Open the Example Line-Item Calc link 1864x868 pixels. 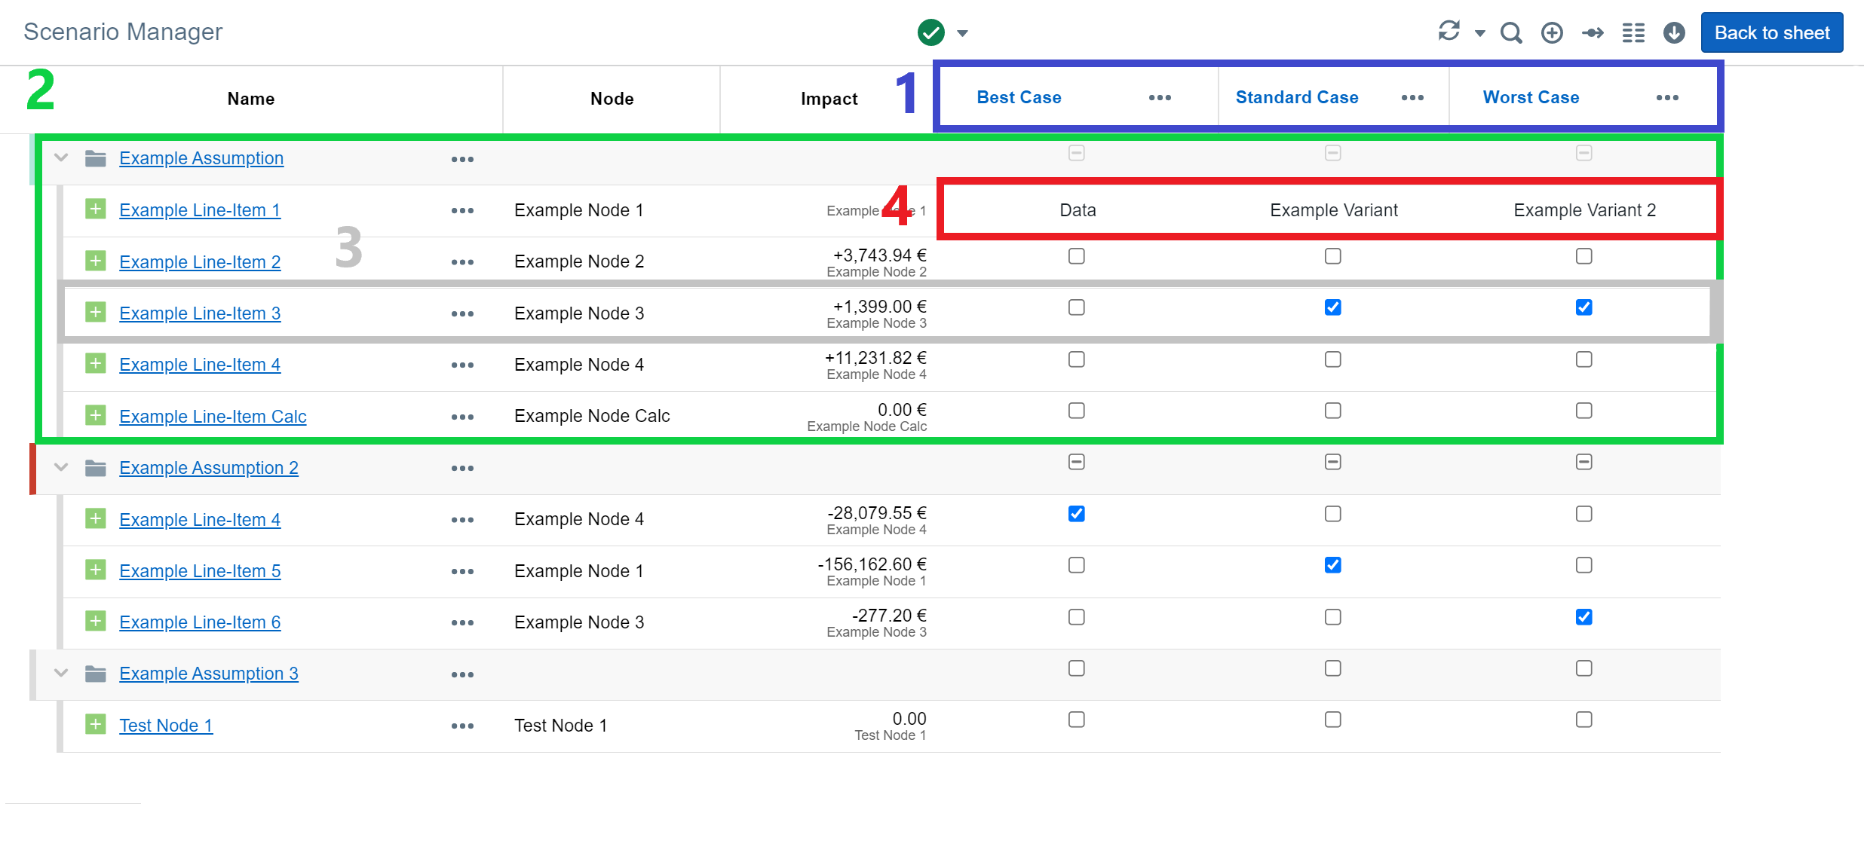[213, 416]
